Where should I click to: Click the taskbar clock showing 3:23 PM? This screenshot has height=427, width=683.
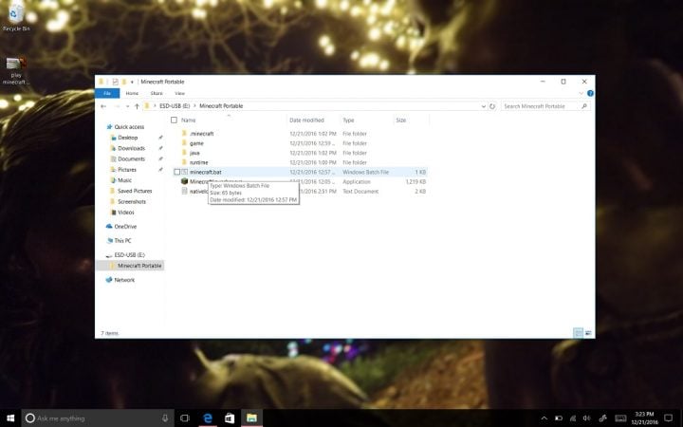pos(644,418)
